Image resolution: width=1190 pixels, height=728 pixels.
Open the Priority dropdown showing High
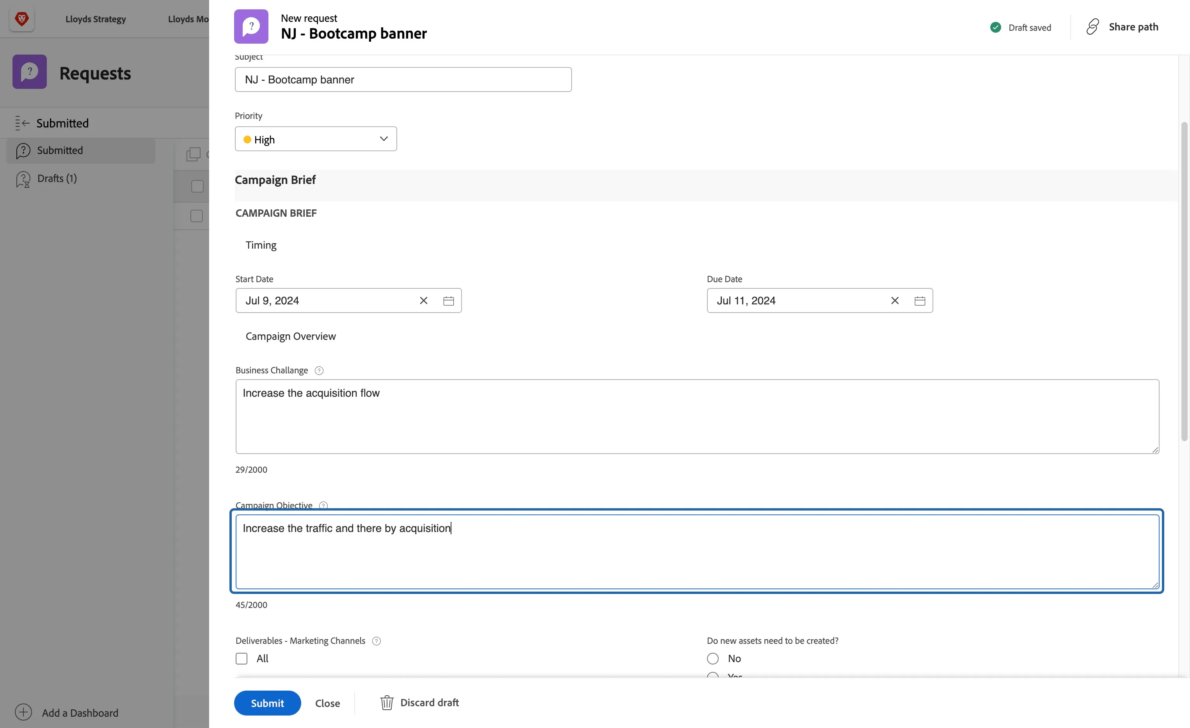pos(316,139)
